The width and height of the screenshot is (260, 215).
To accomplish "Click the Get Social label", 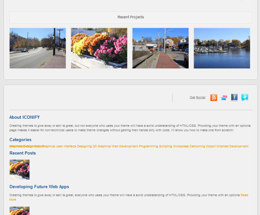I will click(198, 98).
